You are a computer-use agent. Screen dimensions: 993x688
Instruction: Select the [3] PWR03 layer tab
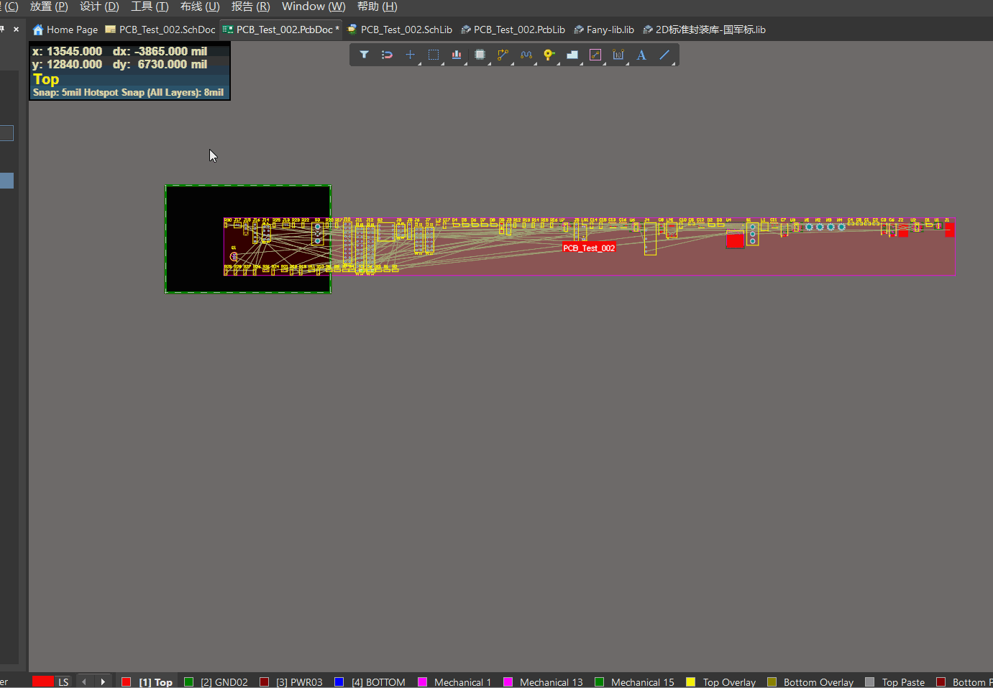(x=291, y=682)
